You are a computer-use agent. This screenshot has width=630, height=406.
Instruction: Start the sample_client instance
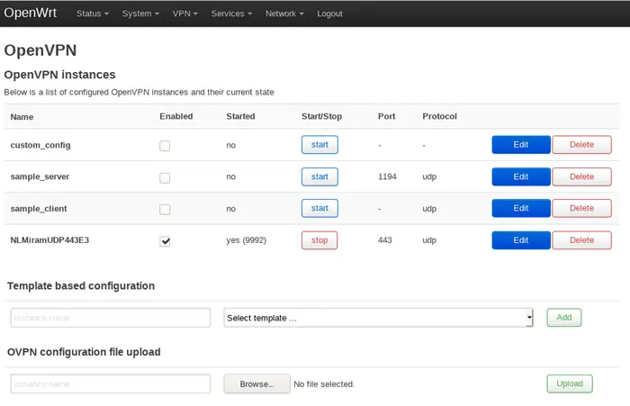[319, 208]
